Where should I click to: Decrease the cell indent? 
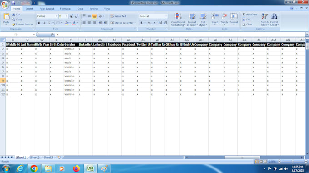tap(100, 23)
